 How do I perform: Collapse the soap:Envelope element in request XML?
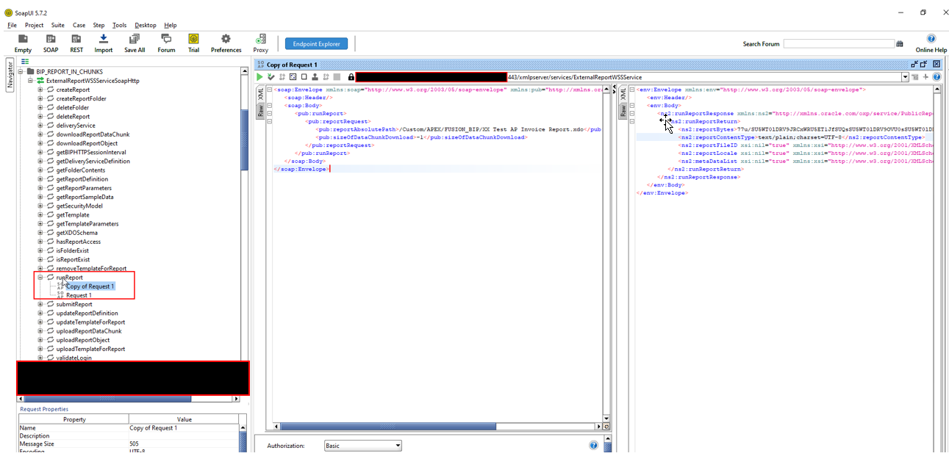point(269,90)
